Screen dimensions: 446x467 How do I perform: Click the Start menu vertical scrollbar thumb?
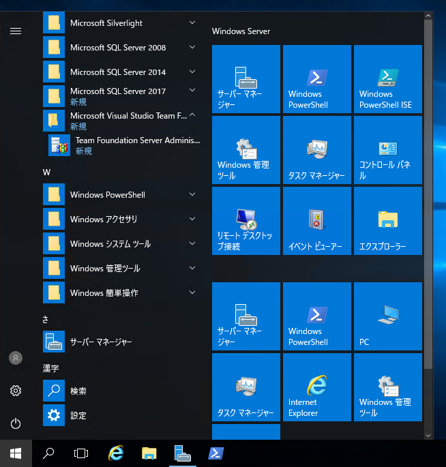point(428,194)
